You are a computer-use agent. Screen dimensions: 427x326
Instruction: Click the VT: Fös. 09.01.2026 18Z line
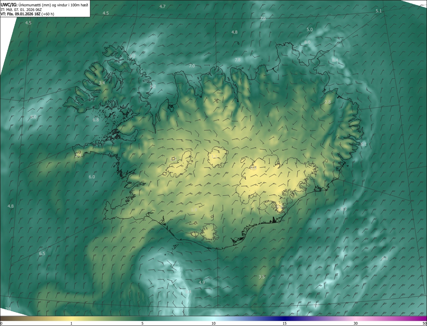click(x=27, y=14)
